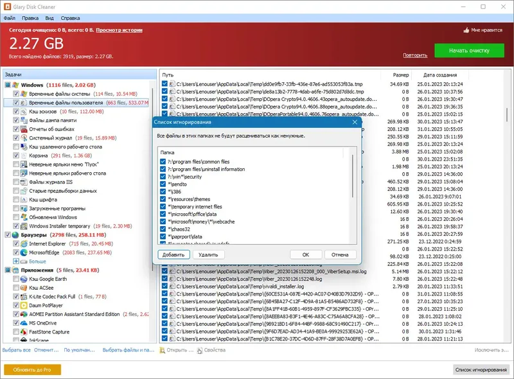The height and width of the screenshot is (379, 514).
Task: Uncheck ?:\program files\common files in ignore list
Action: pyautogui.click(x=163, y=162)
